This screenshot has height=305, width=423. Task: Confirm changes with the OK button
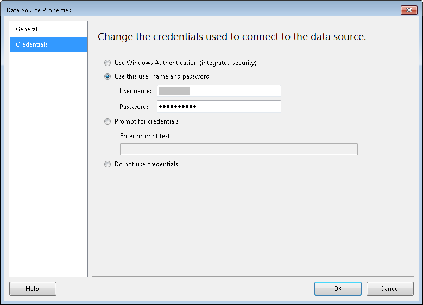coord(338,289)
